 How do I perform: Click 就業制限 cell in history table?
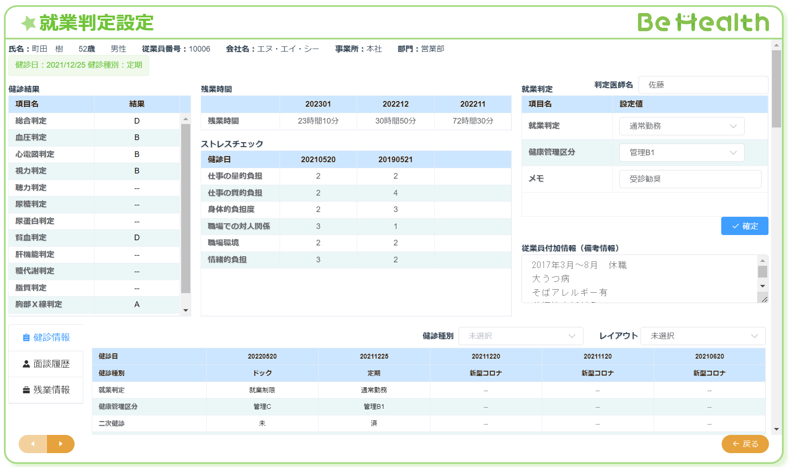262,390
